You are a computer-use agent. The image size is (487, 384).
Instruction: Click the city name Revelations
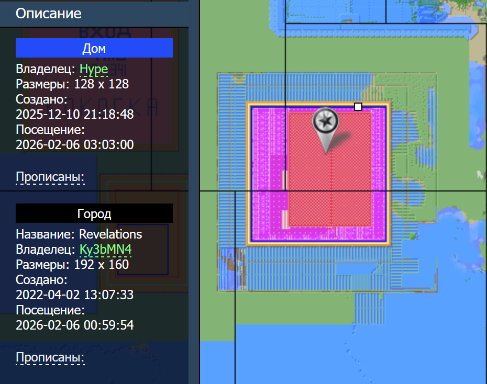pos(110,234)
